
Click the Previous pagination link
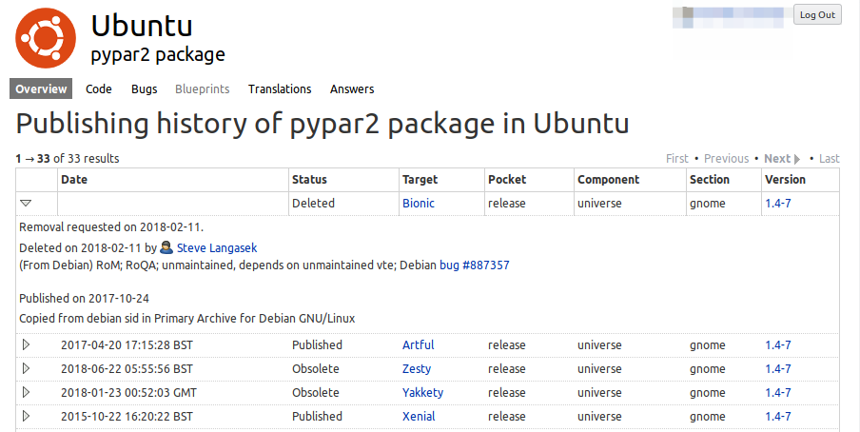[726, 159]
